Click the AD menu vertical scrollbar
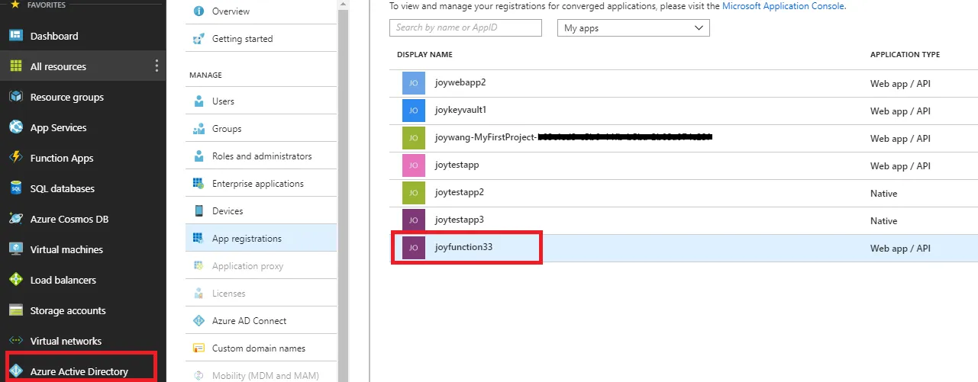Image resolution: width=978 pixels, height=382 pixels. click(x=343, y=191)
